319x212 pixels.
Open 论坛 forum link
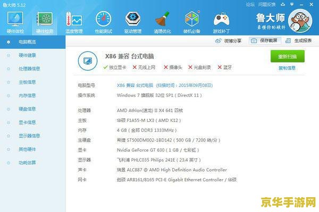250,4
